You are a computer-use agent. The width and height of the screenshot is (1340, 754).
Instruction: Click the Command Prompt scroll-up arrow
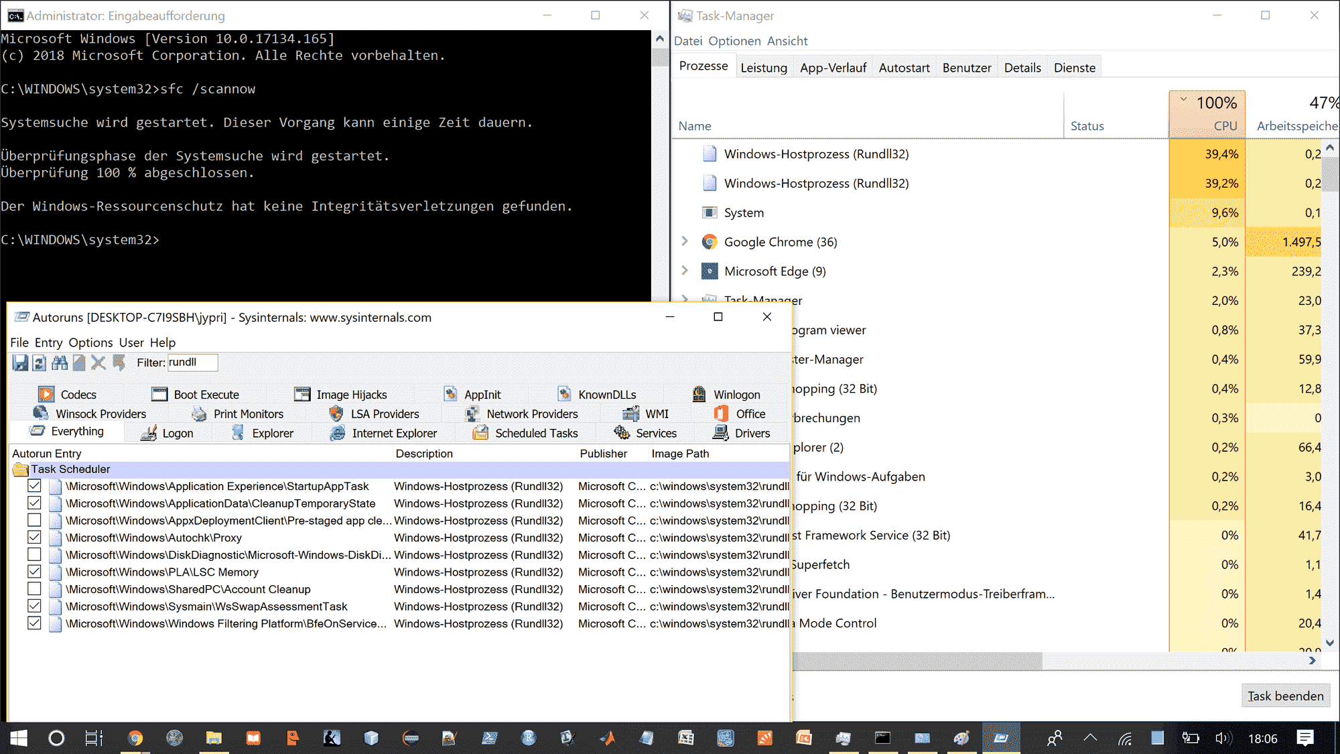(660, 39)
